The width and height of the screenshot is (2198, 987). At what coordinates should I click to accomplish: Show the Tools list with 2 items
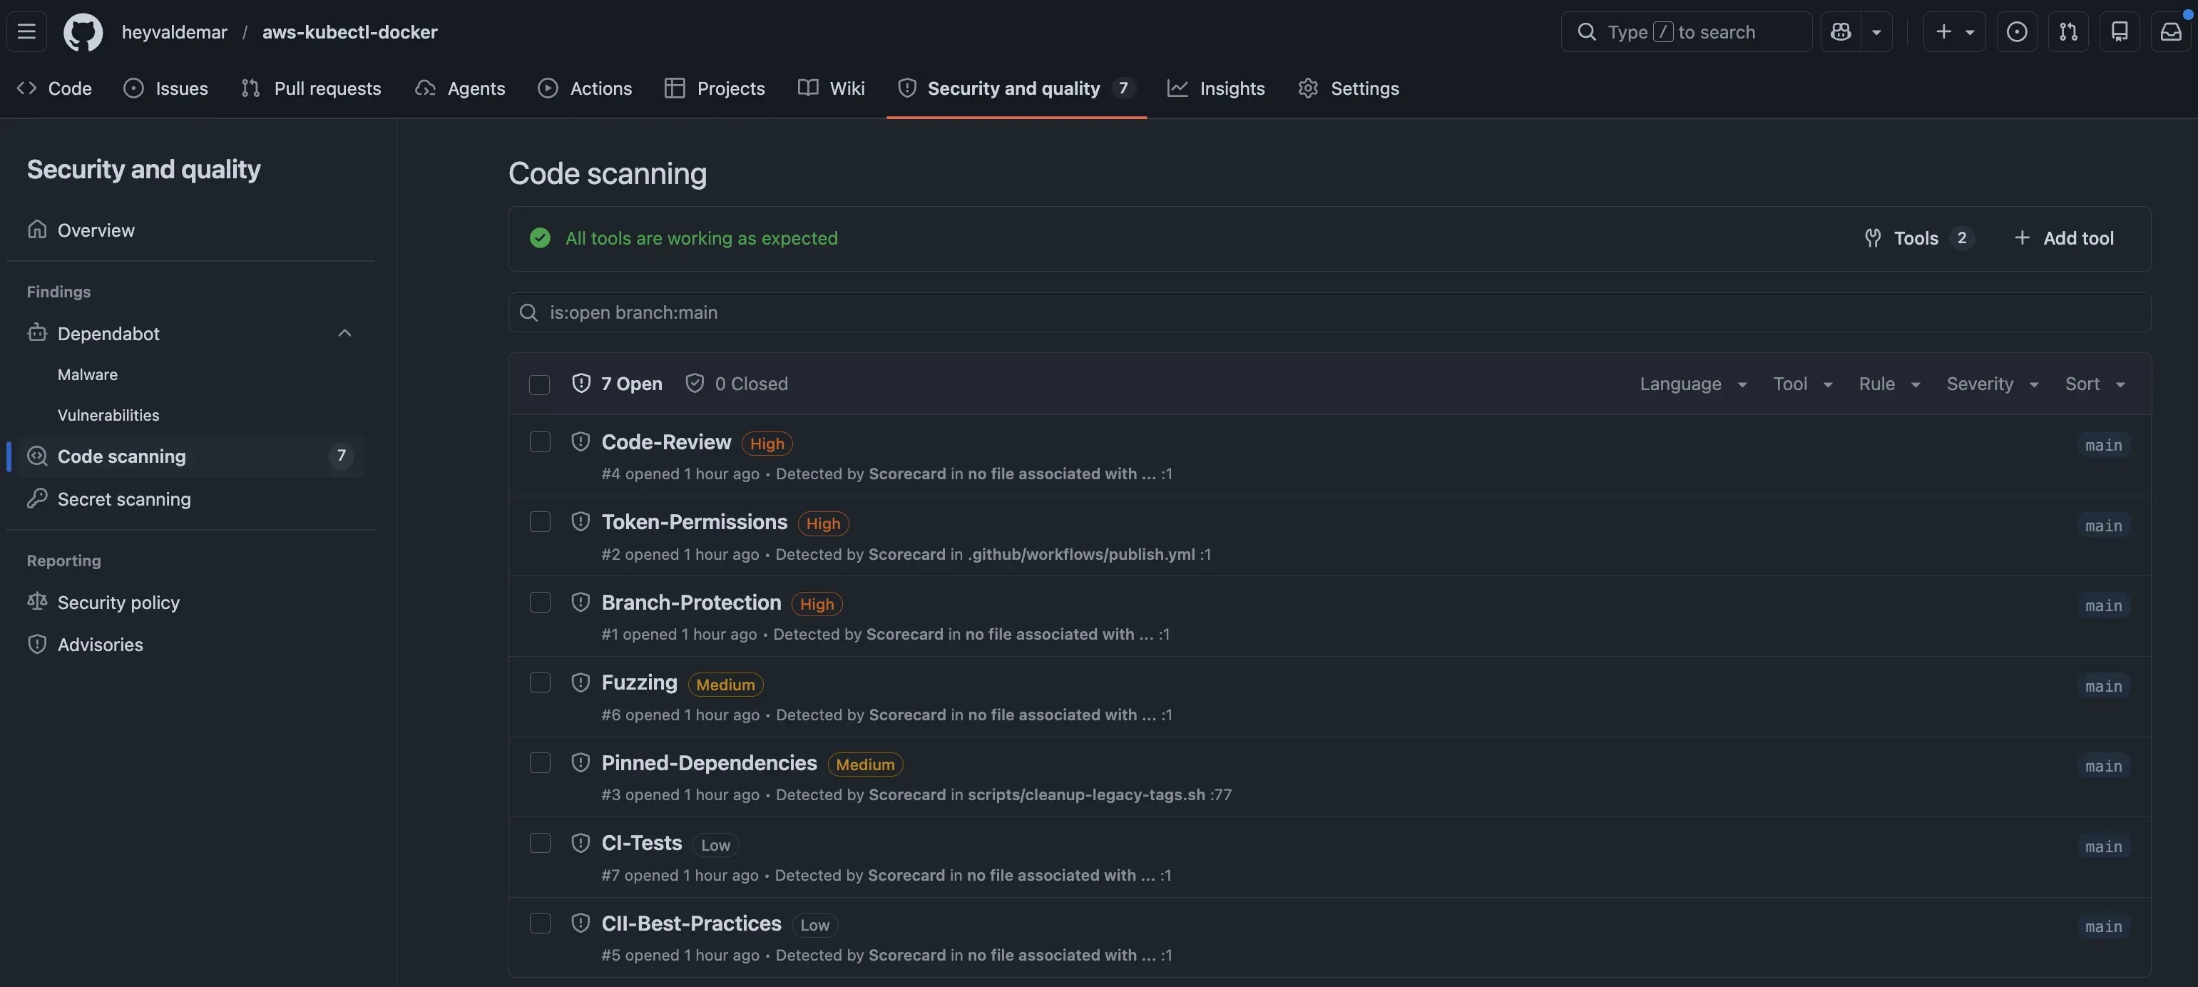(1917, 237)
